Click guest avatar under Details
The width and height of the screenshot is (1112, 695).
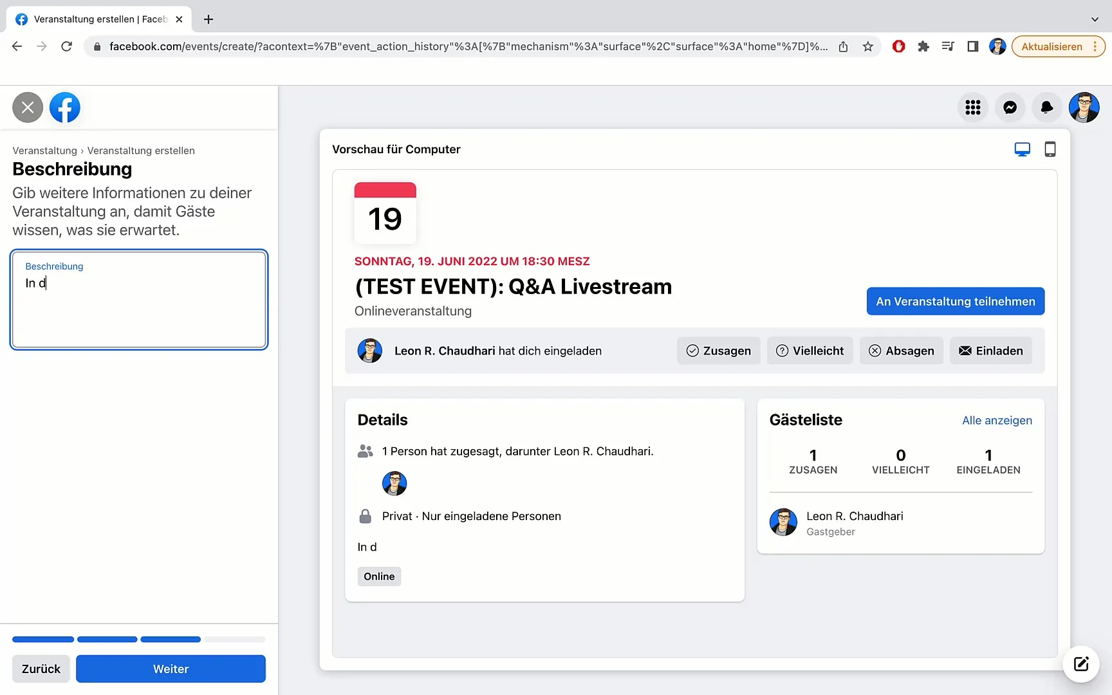(394, 483)
